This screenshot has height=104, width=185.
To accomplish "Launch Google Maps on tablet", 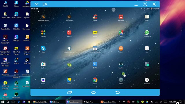I will pos(121,33).
